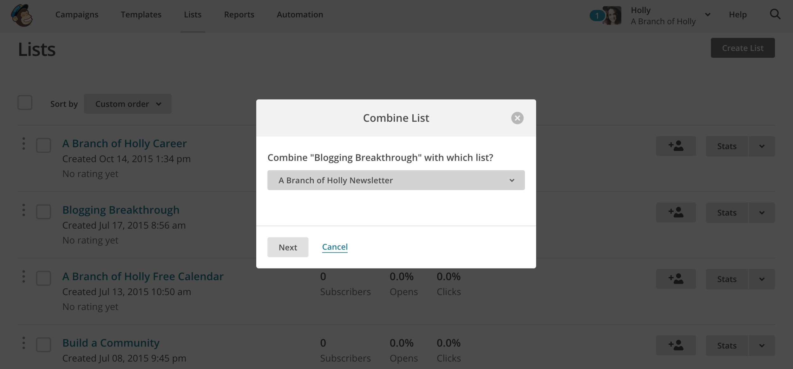Click the Mailchimp Freddie logo
This screenshot has height=369, width=793.
tap(22, 15)
